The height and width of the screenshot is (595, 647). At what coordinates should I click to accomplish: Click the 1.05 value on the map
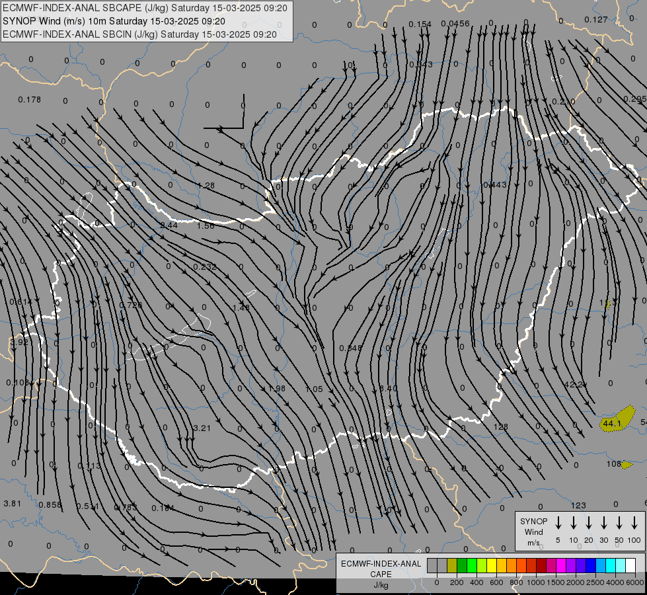(314, 389)
